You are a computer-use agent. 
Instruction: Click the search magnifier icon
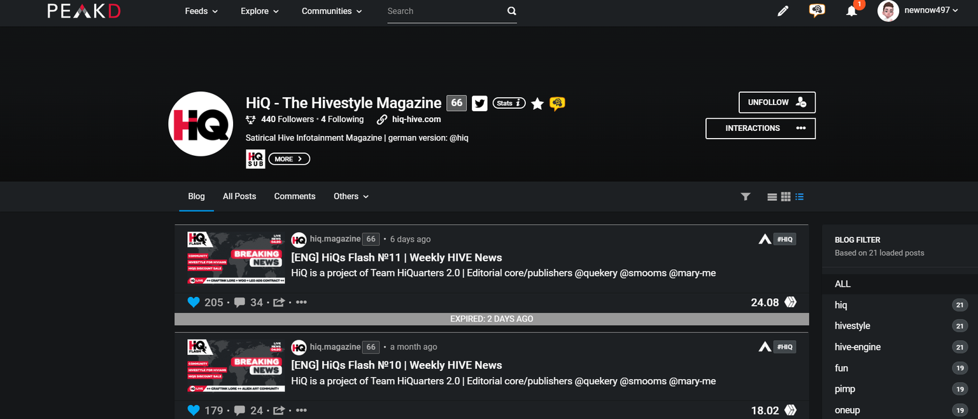511,11
